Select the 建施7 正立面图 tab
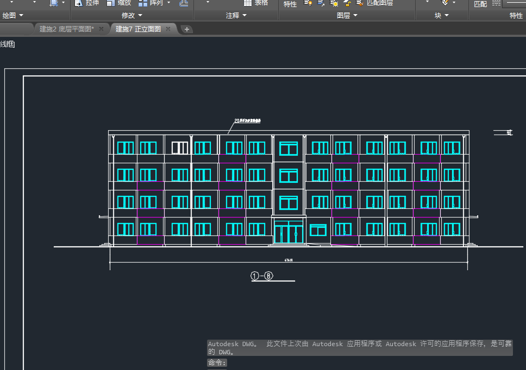The height and width of the screenshot is (370, 526). point(138,29)
